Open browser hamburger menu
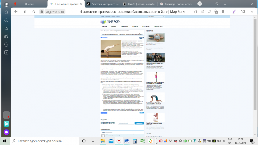The width and height of the screenshot is (258, 145). [x=225, y=4]
